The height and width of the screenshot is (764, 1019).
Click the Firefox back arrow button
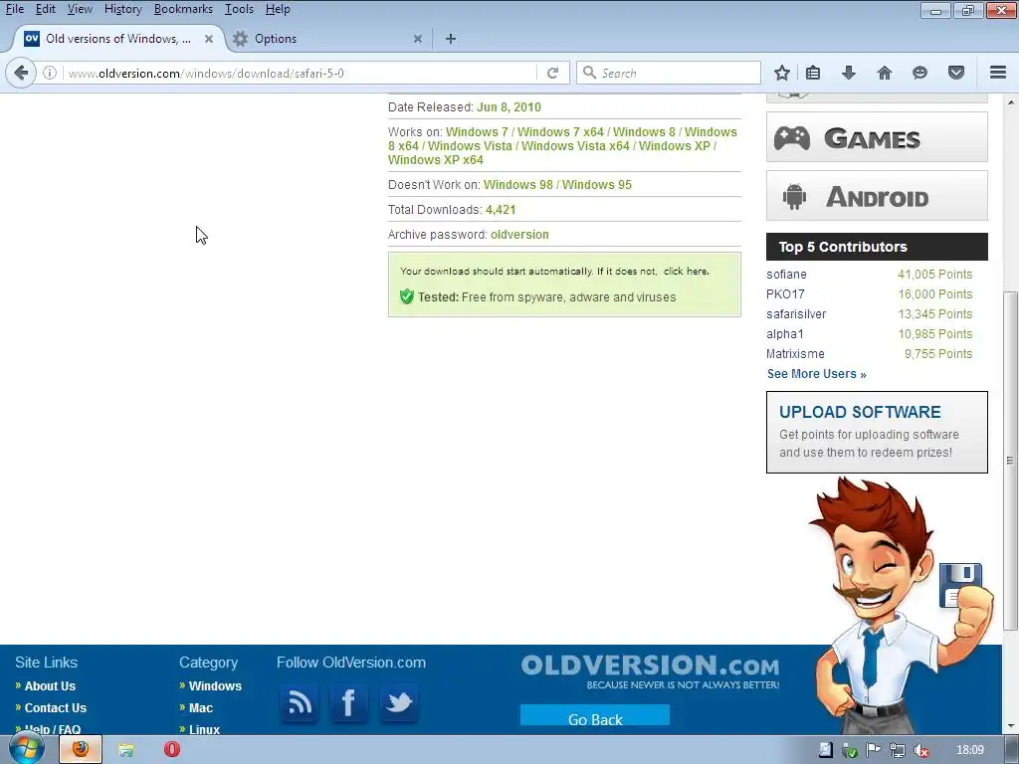pyautogui.click(x=21, y=73)
